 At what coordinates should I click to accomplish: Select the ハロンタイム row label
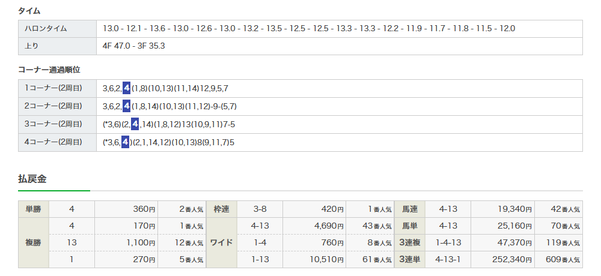coord(46,29)
